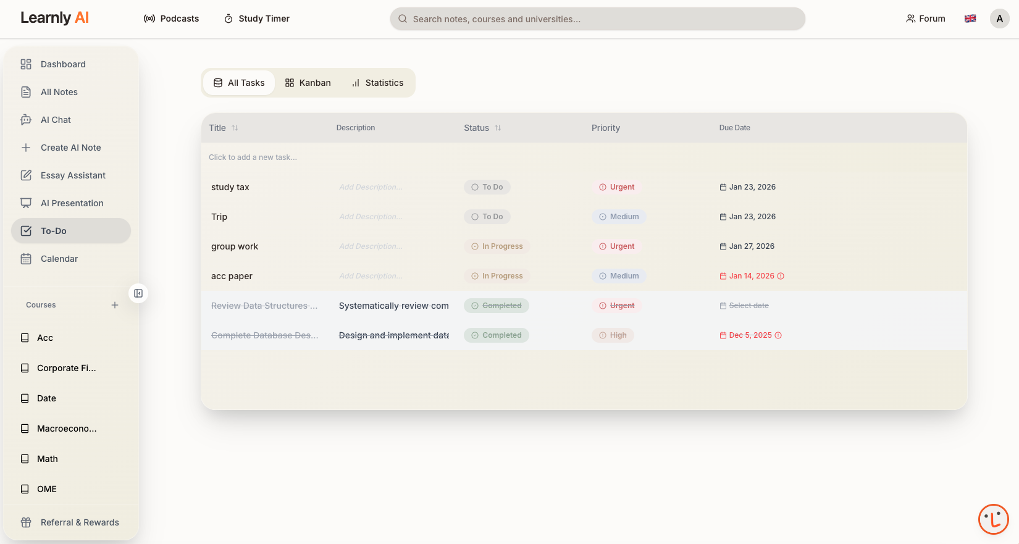The height and width of the screenshot is (544, 1019).
Task: Open the group work task title
Action: [x=235, y=246]
